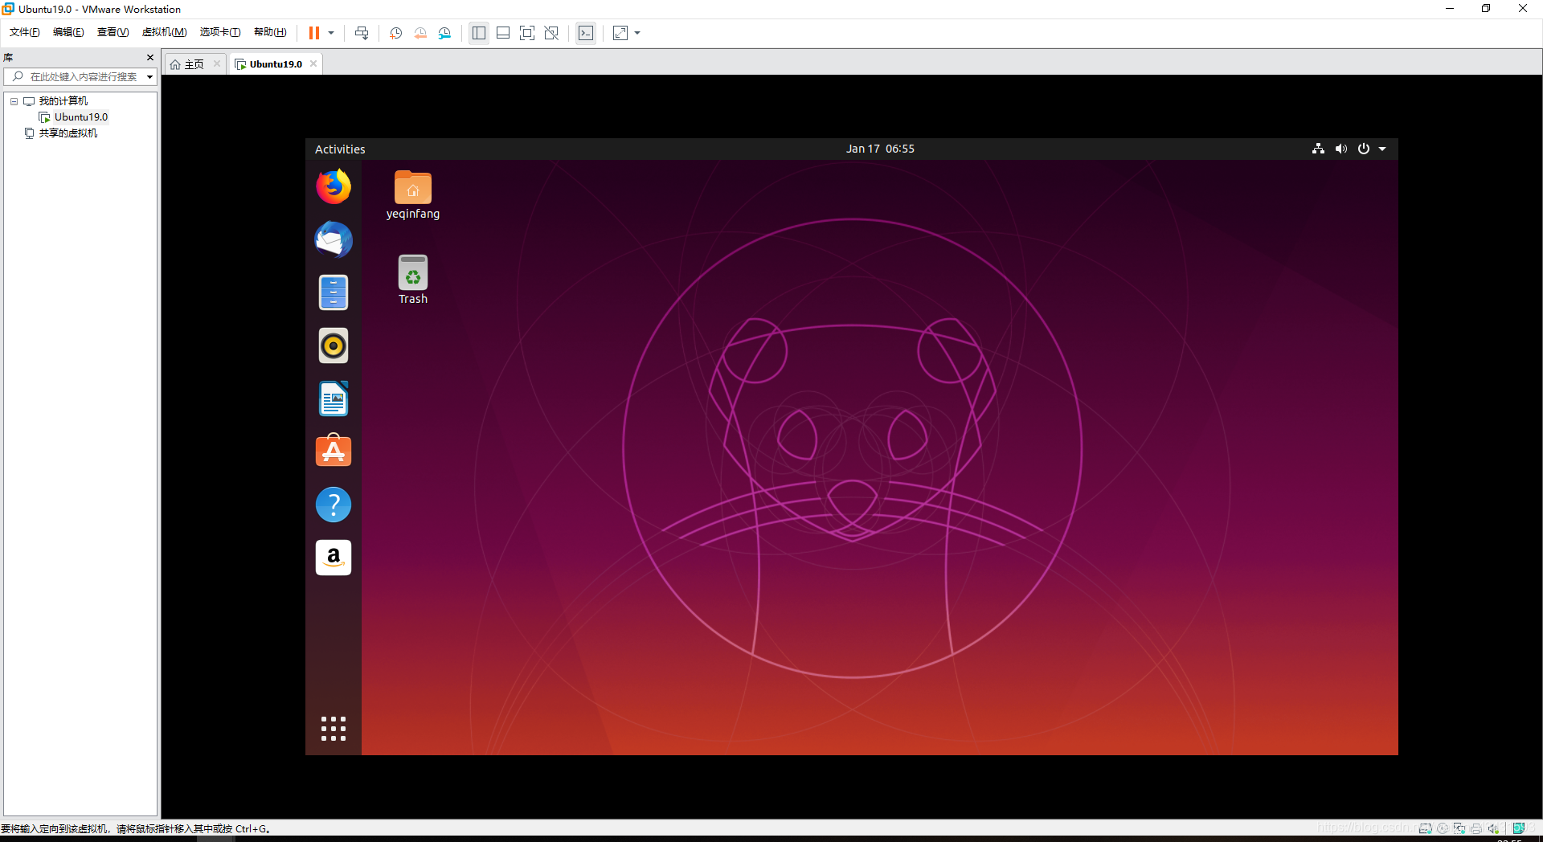Click the stretch guest display icon
This screenshot has height=842, width=1543.
tap(620, 33)
